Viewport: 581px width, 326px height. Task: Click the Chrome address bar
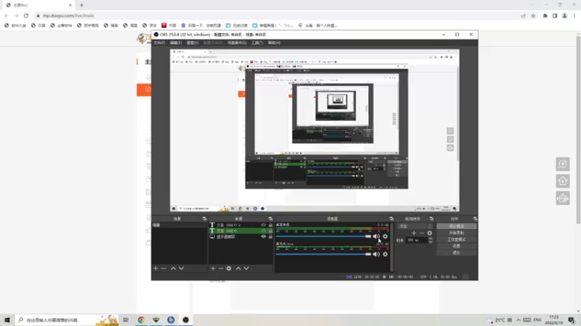(x=278, y=15)
